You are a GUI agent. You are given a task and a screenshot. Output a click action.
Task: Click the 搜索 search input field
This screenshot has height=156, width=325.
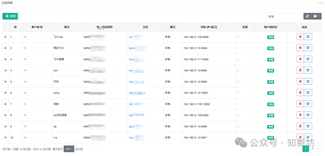pos(283,17)
